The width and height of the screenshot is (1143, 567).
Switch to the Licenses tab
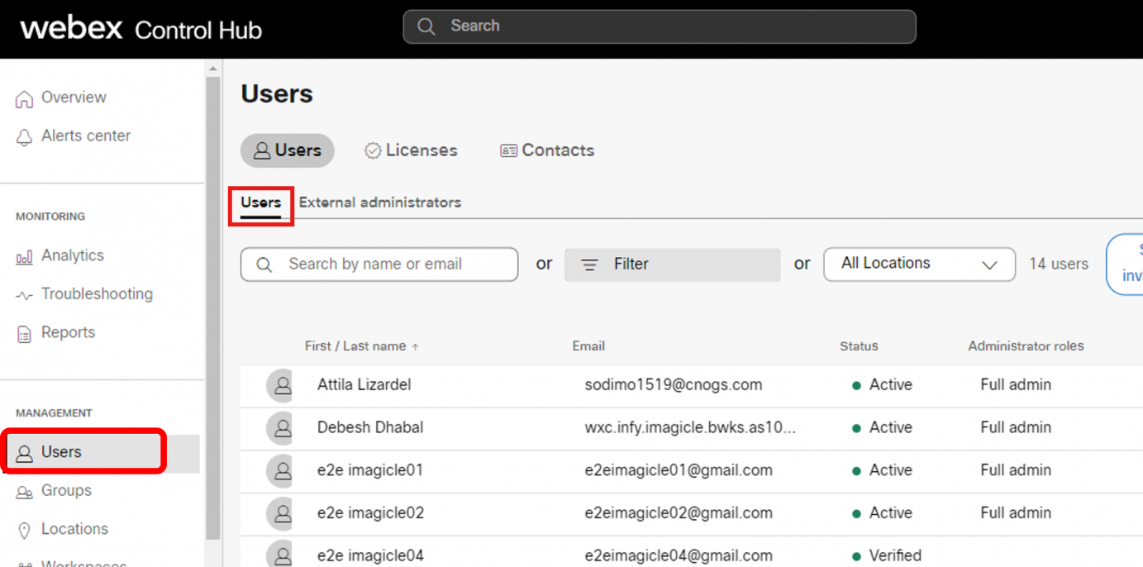click(411, 150)
